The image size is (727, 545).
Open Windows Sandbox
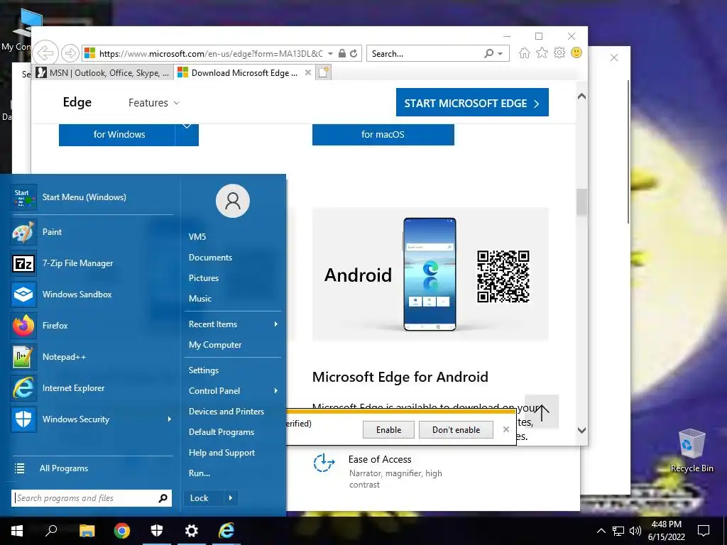click(x=92, y=294)
